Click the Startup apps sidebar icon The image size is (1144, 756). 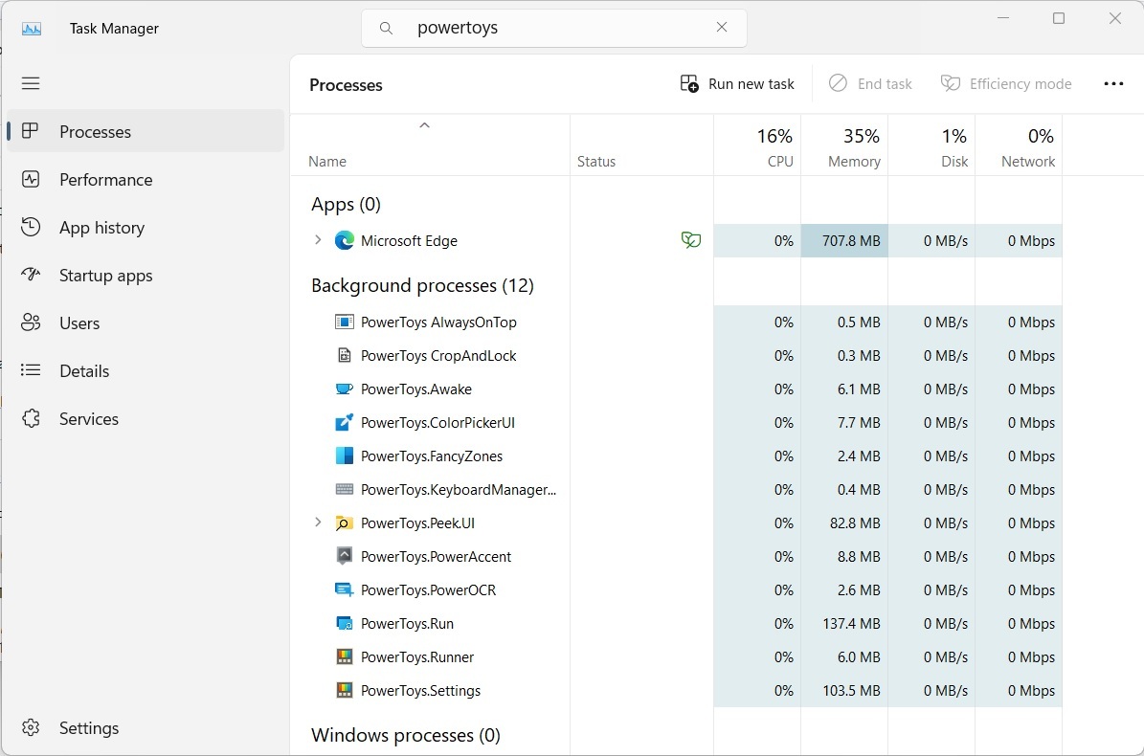click(32, 275)
